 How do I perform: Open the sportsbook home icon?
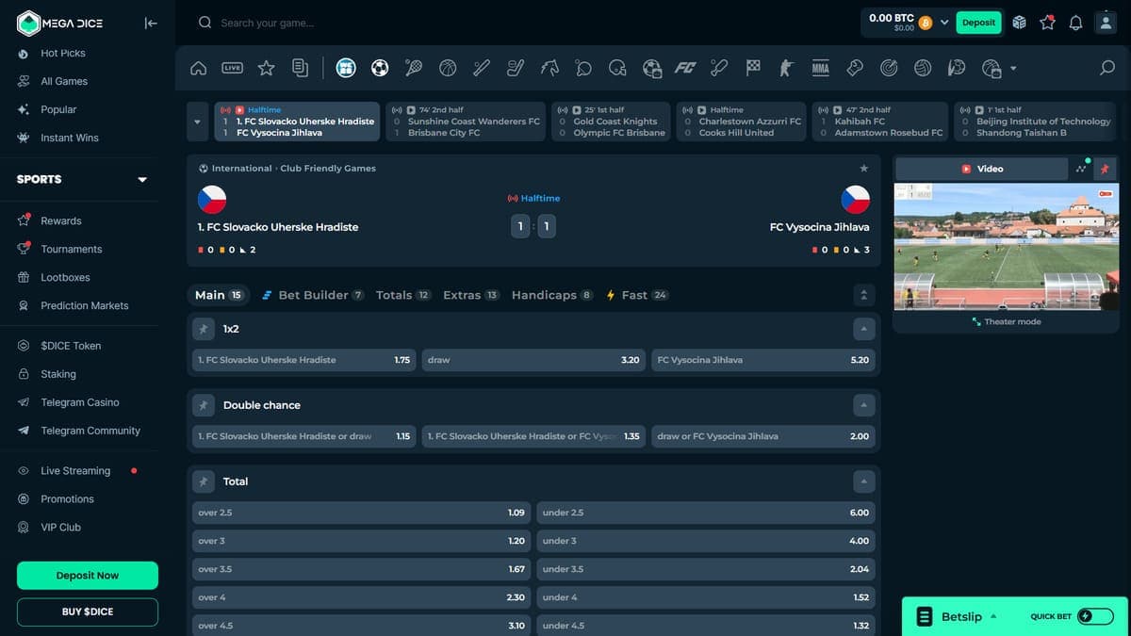pyautogui.click(x=198, y=68)
